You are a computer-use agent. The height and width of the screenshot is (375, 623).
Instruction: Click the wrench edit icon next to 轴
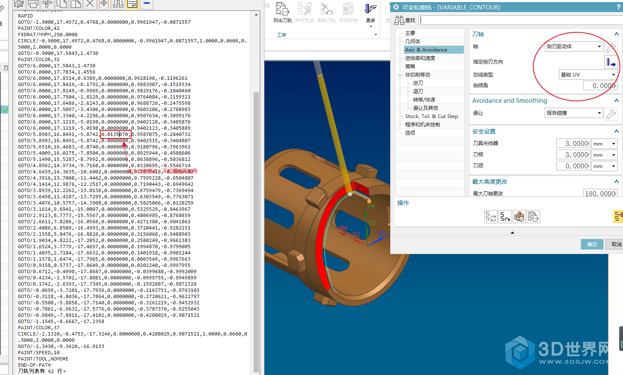click(x=611, y=47)
